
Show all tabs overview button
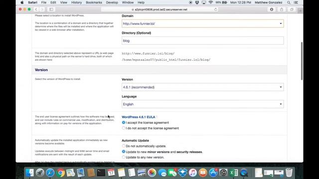(292, 9)
